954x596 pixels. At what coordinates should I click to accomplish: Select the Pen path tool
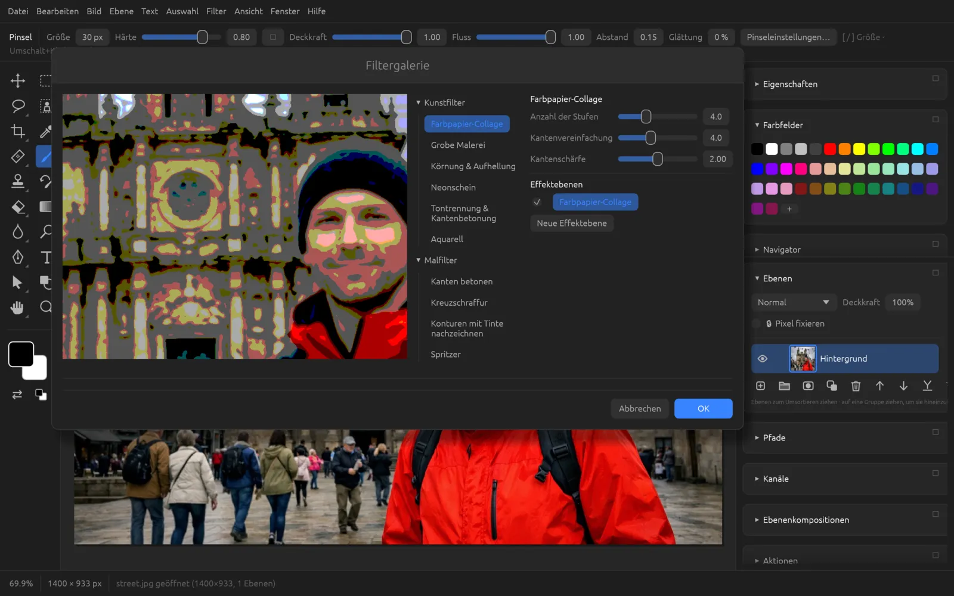(x=18, y=257)
